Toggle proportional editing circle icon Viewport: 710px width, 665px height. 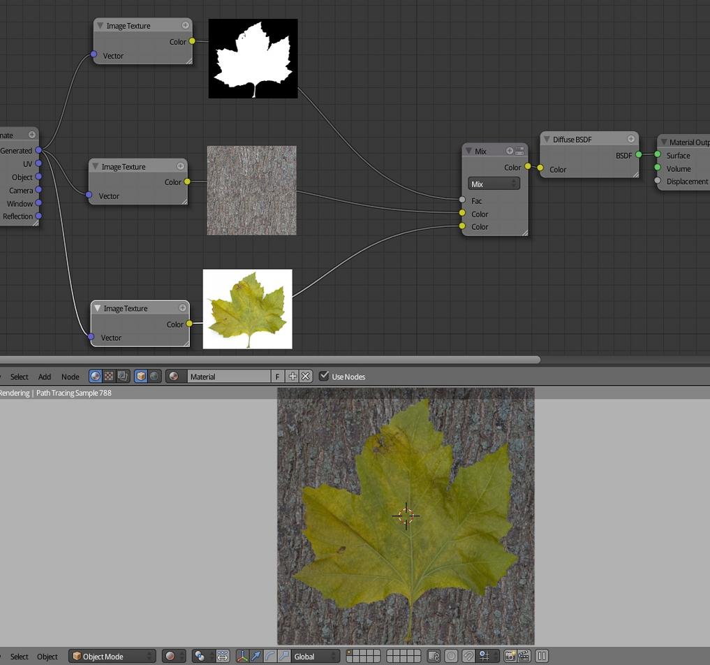point(451,657)
